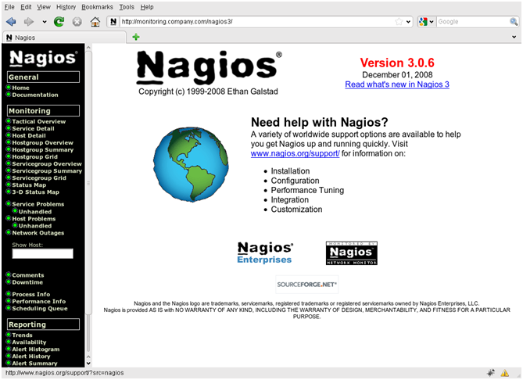Click the Stop loading icon
The height and width of the screenshot is (380, 523).
pos(77,22)
